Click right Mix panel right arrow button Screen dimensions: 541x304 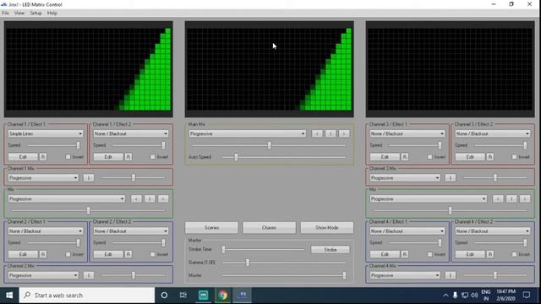525,199
